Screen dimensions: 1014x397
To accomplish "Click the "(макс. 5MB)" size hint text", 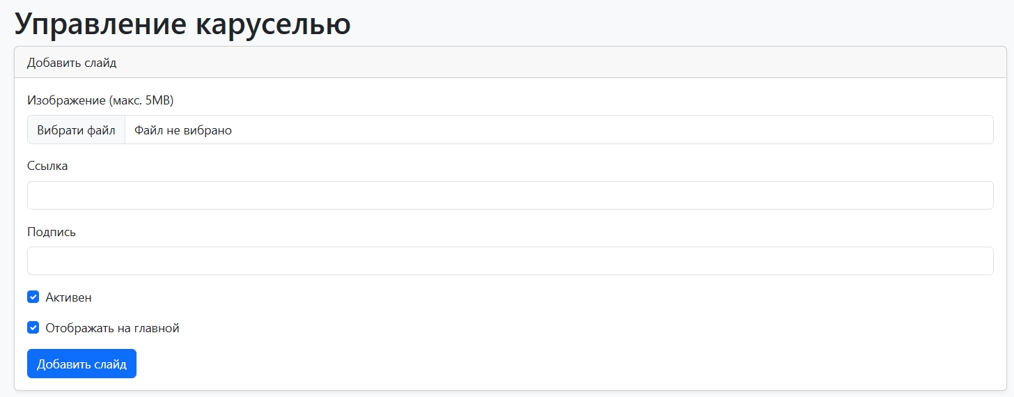I will (x=141, y=100).
